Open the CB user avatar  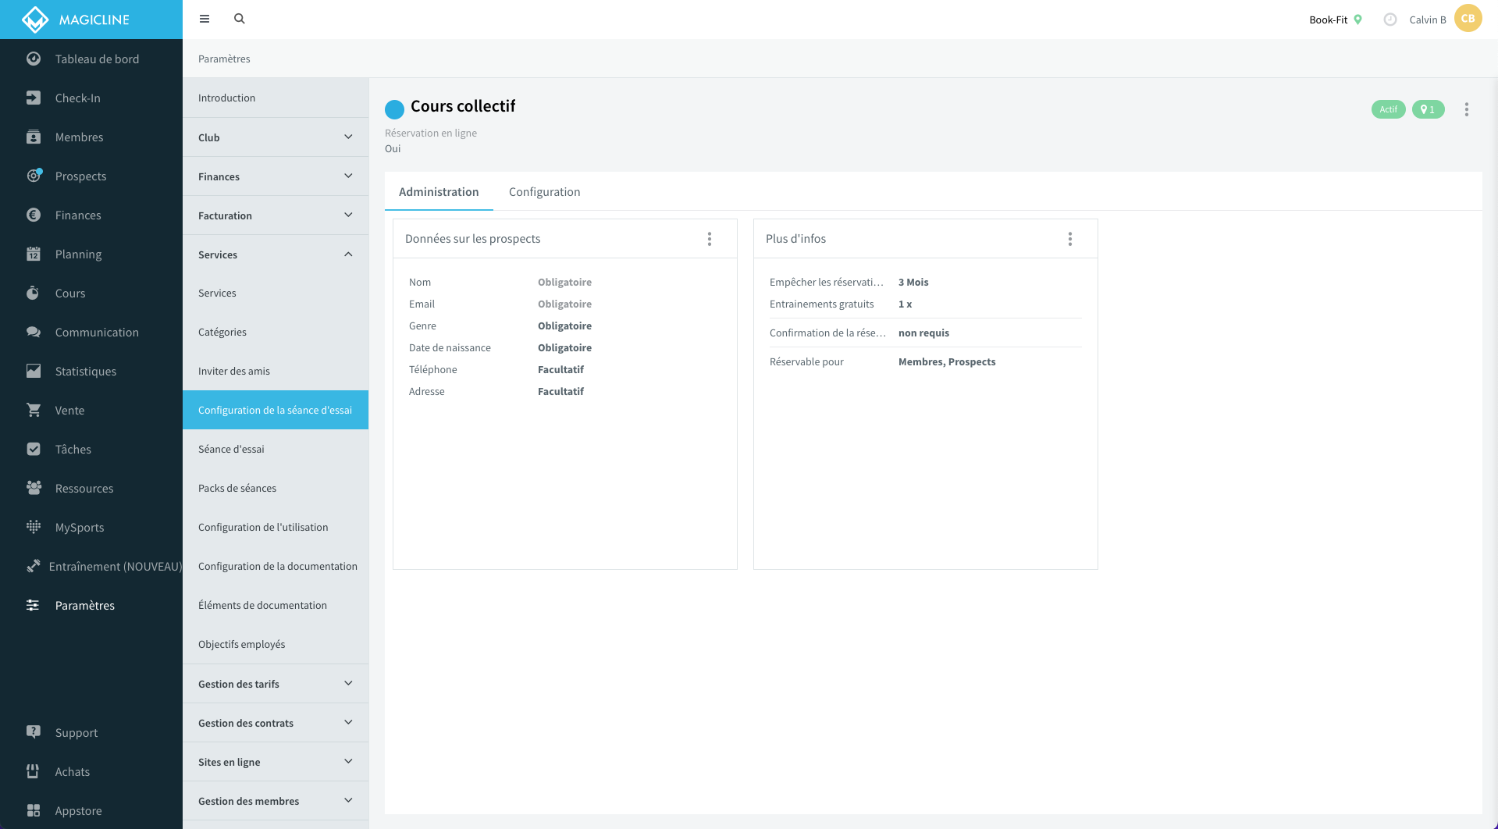[1468, 19]
